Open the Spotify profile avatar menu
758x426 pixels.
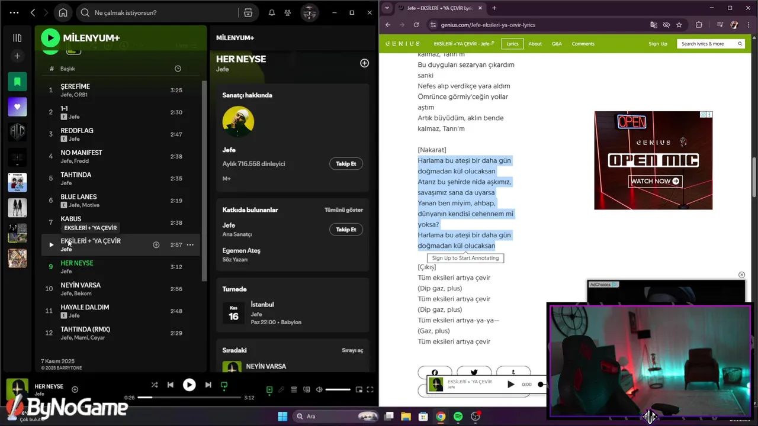coord(309,12)
